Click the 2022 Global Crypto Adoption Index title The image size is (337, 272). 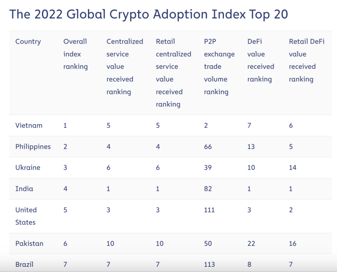click(x=148, y=15)
